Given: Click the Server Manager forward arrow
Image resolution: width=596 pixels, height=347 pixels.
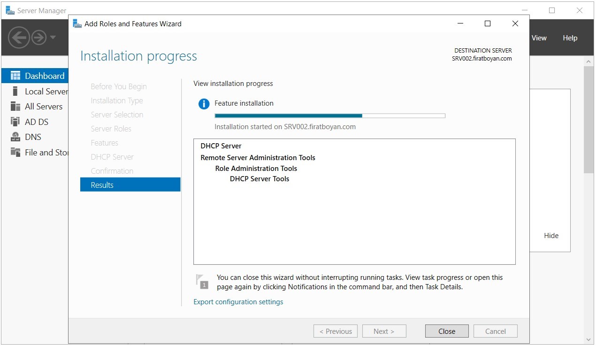Looking at the screenshot, I should [39, 38].
